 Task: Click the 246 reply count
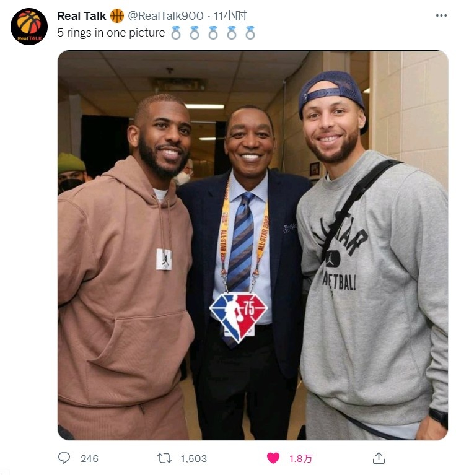tap(89, 458)
